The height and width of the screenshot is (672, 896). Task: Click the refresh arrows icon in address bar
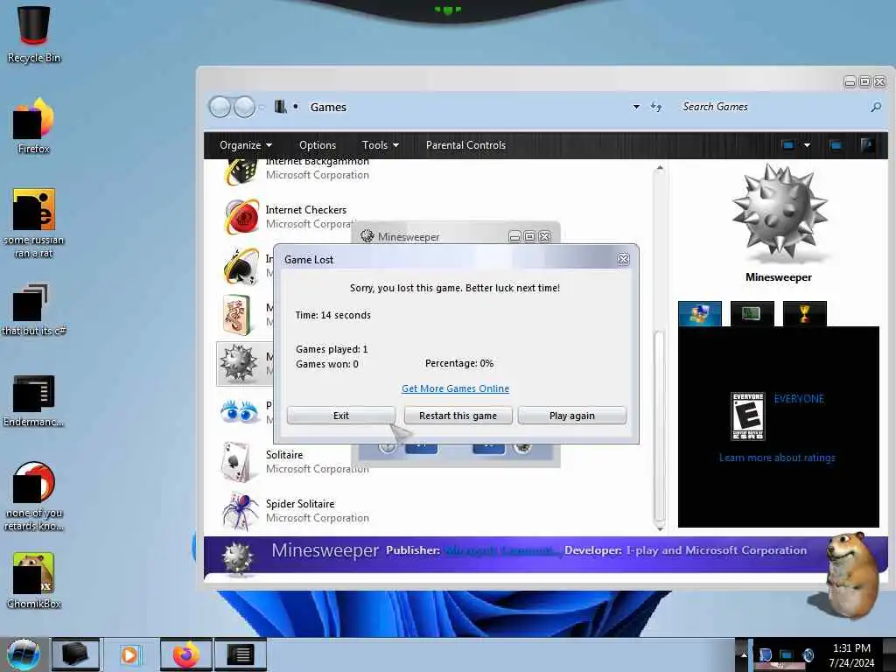click(656, 107)
